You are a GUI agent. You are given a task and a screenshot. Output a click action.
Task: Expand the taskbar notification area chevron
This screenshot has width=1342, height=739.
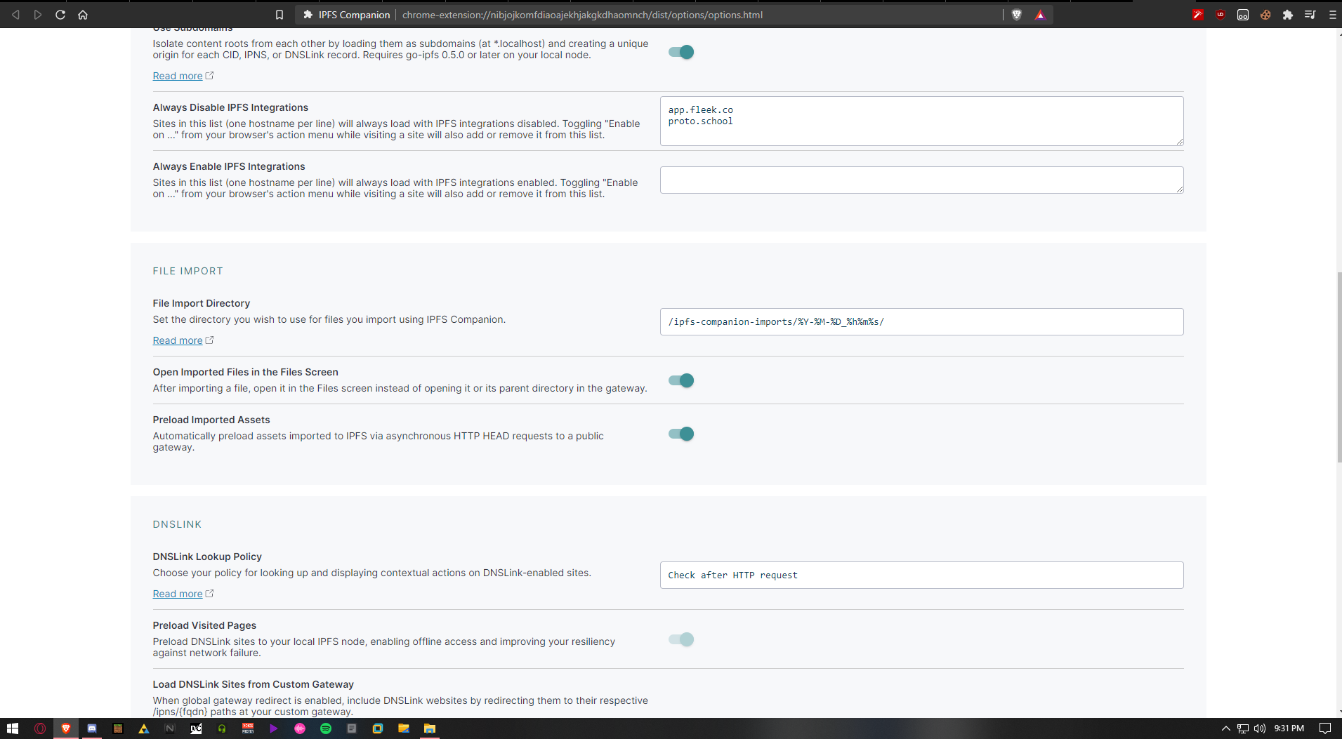coord(1225,728)
